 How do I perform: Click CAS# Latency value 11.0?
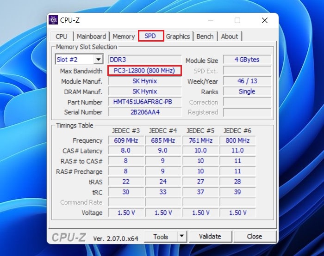[x=237, y=150]
